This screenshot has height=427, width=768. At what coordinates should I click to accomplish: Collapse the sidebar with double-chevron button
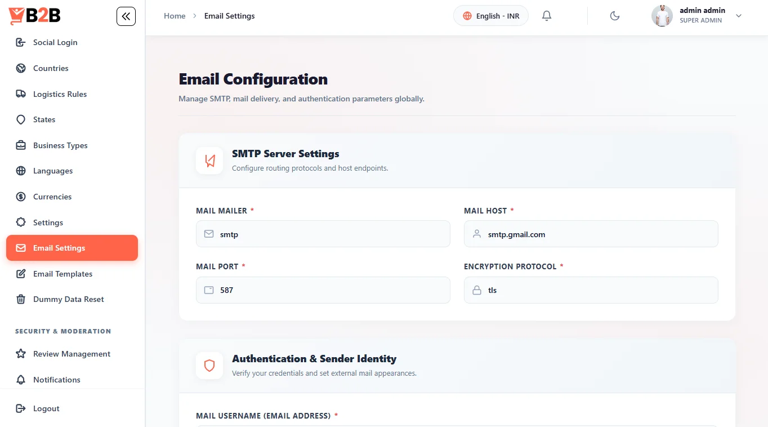(x=126, y=16)
